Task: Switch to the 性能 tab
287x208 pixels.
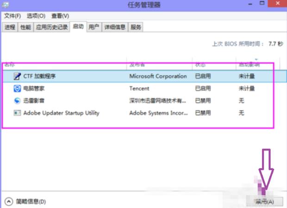Action: [25, 27]
